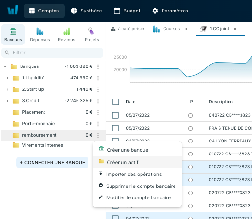Tick the select-all checkbox next to Date
Screen dimensions: 252x219
[x=116, y=102]
